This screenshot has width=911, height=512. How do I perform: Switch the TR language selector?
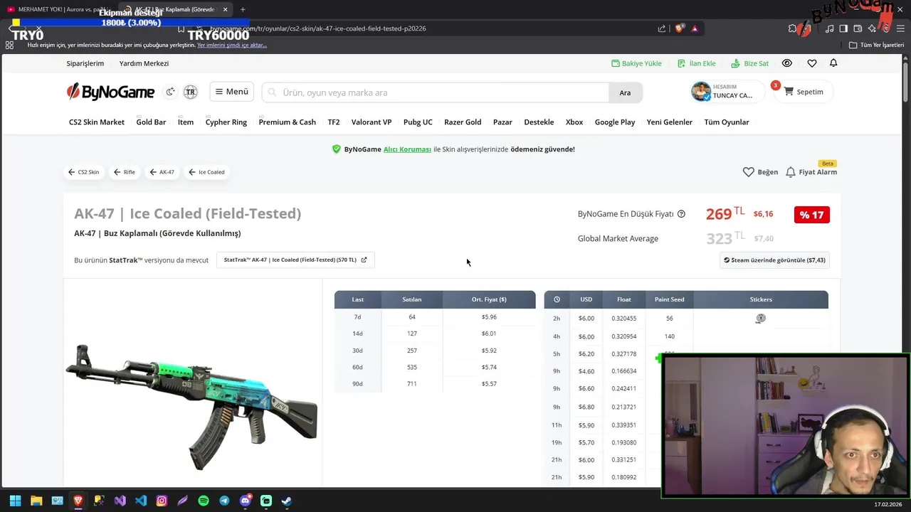click(190, 92)
